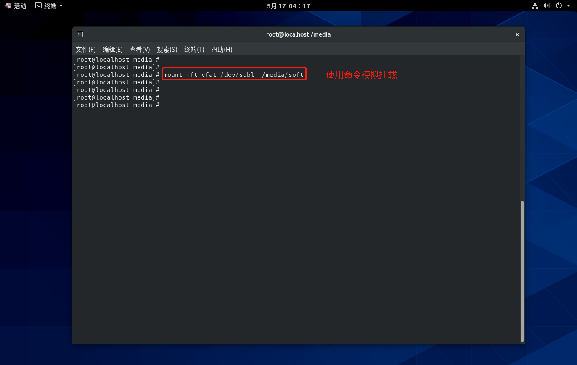Open the 文件(F) menu
Viewport: 577px width, 365px height.
coord(86,50)
